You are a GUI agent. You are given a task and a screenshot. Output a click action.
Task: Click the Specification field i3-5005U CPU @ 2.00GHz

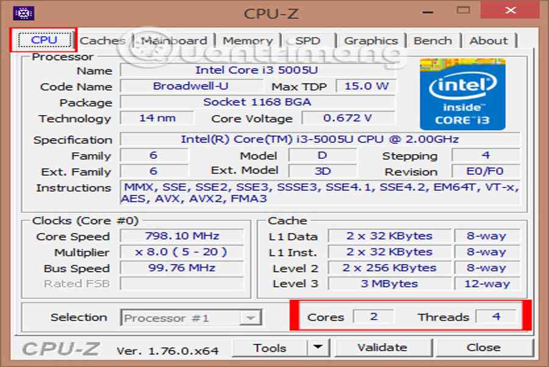click(x=320, y=139)
